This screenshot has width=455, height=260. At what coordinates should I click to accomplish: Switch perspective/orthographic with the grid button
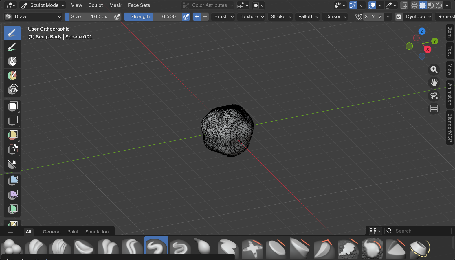[434, 109]
